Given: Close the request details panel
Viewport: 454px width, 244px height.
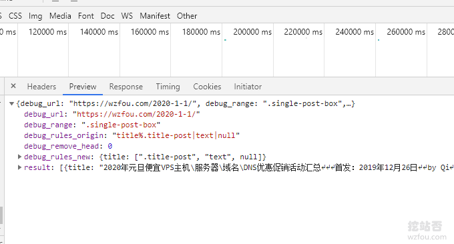Looking at the screenshot, I should click(x=13, y=86).
